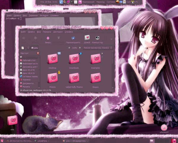This screenshot has width=178, height=143.
Task: Open Вид menu in the file browser
Action: pos(39,32)
